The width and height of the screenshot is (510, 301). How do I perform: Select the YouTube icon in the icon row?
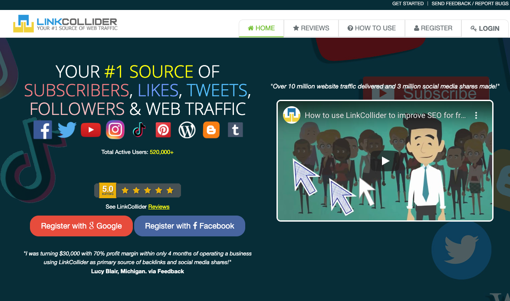coord(91,130)
